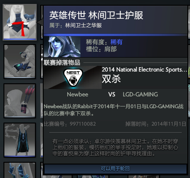The image size is (190, 178).
Task: Click the Newbee team name
Action: point(77,95)
